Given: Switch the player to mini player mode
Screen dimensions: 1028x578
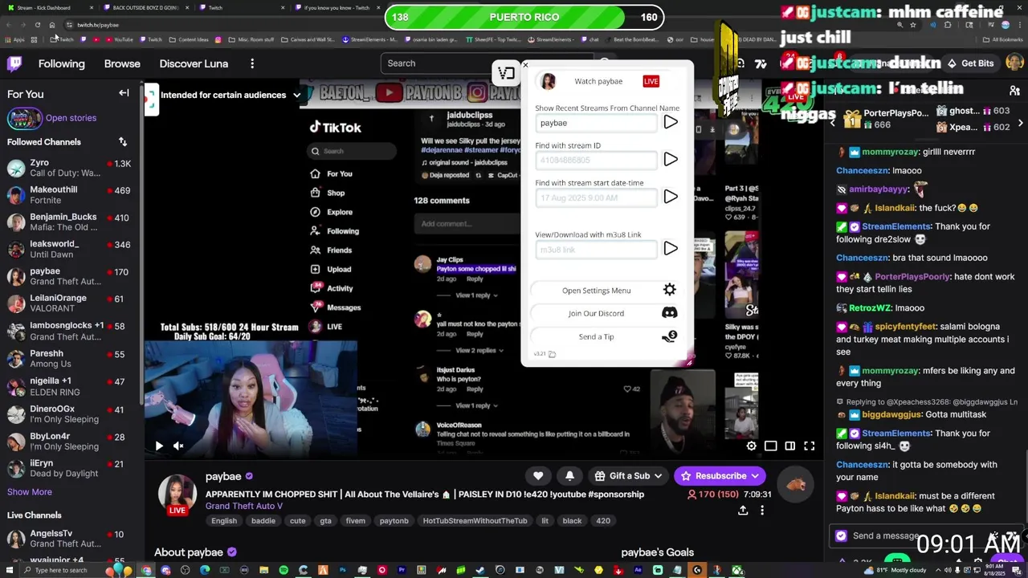Looking at the screenshot, I should click(x=770, y=446).
